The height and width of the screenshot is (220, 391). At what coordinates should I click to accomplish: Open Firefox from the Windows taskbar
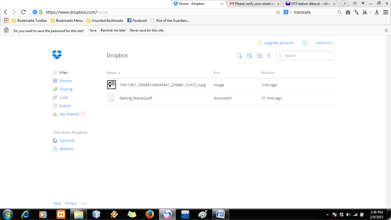[149, 214]
